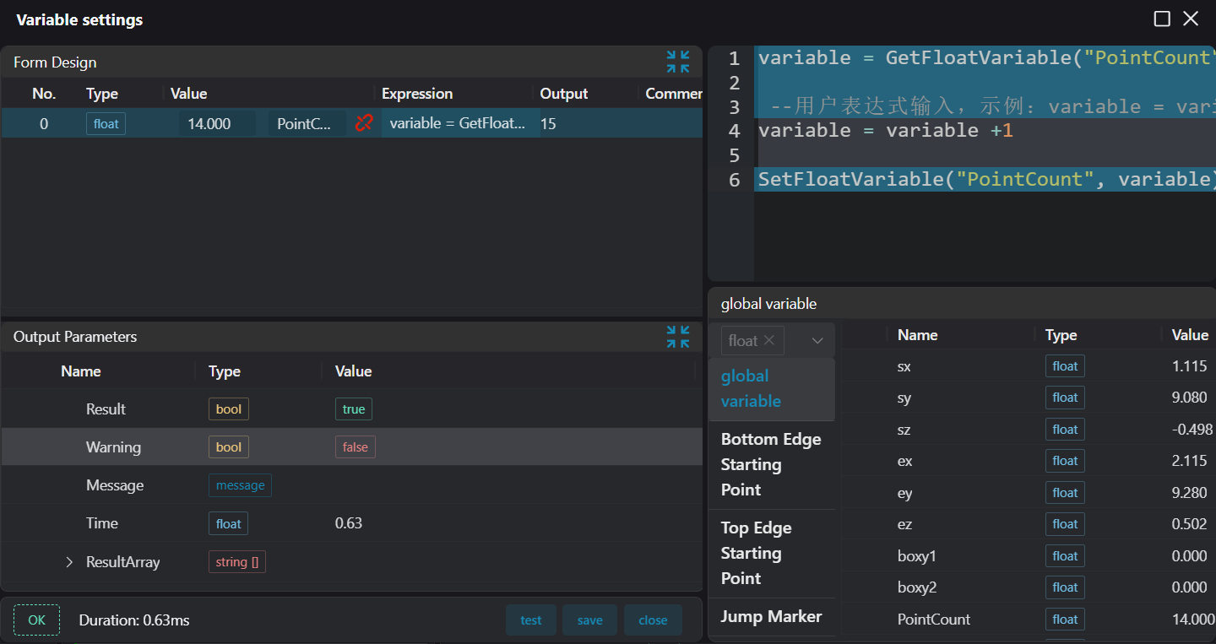Collapse the Output Parameters panel
This screenshot has height=644, width=1216.
pyautogui.click(x=677, y=337)
